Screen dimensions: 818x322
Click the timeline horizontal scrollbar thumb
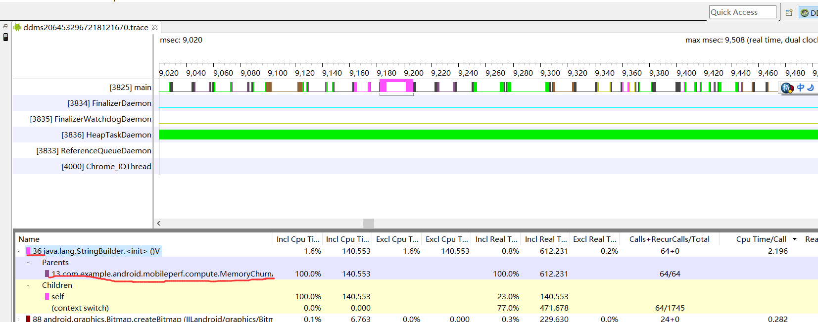click(369, 223)
